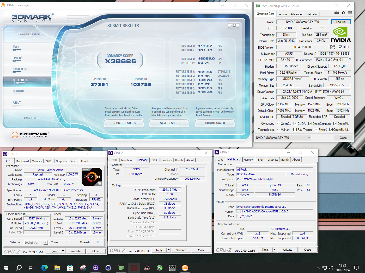Toggle the DirectML checkbox
This screenshot has height=273, width=365.
(335, 124)
